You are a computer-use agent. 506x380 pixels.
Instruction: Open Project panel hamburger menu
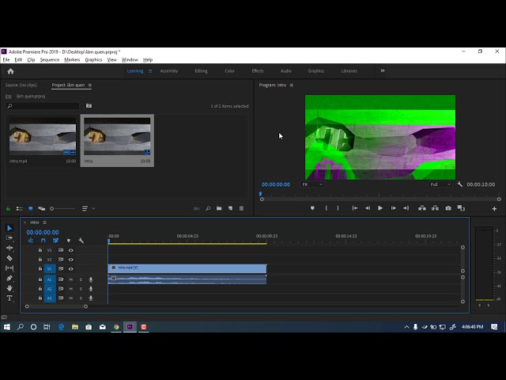(x=90, y=85)
